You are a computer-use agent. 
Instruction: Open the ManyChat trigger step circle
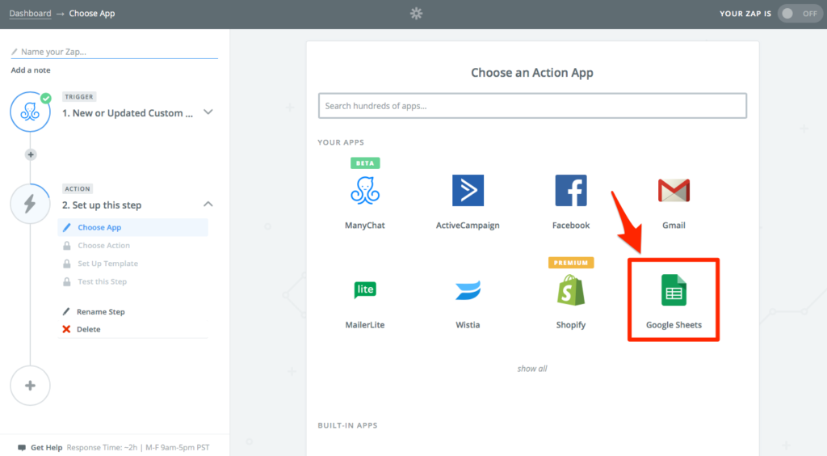[30, 112]
